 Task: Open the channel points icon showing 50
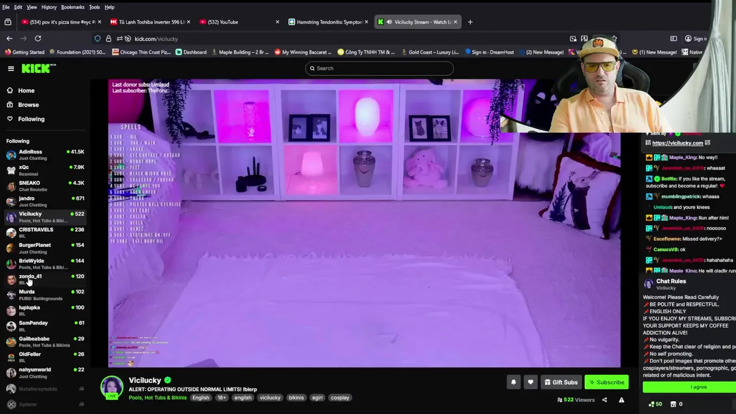pos(655,404)
